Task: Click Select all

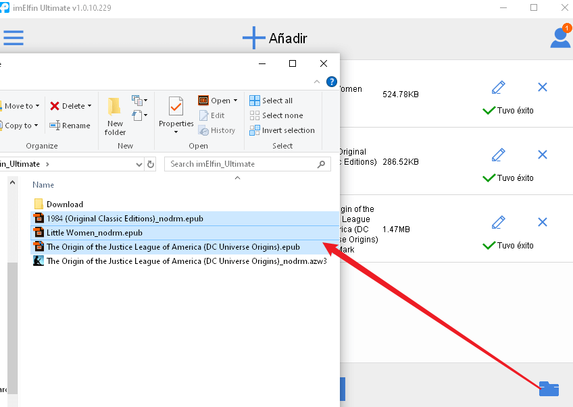Action: (x=271, y=101)
